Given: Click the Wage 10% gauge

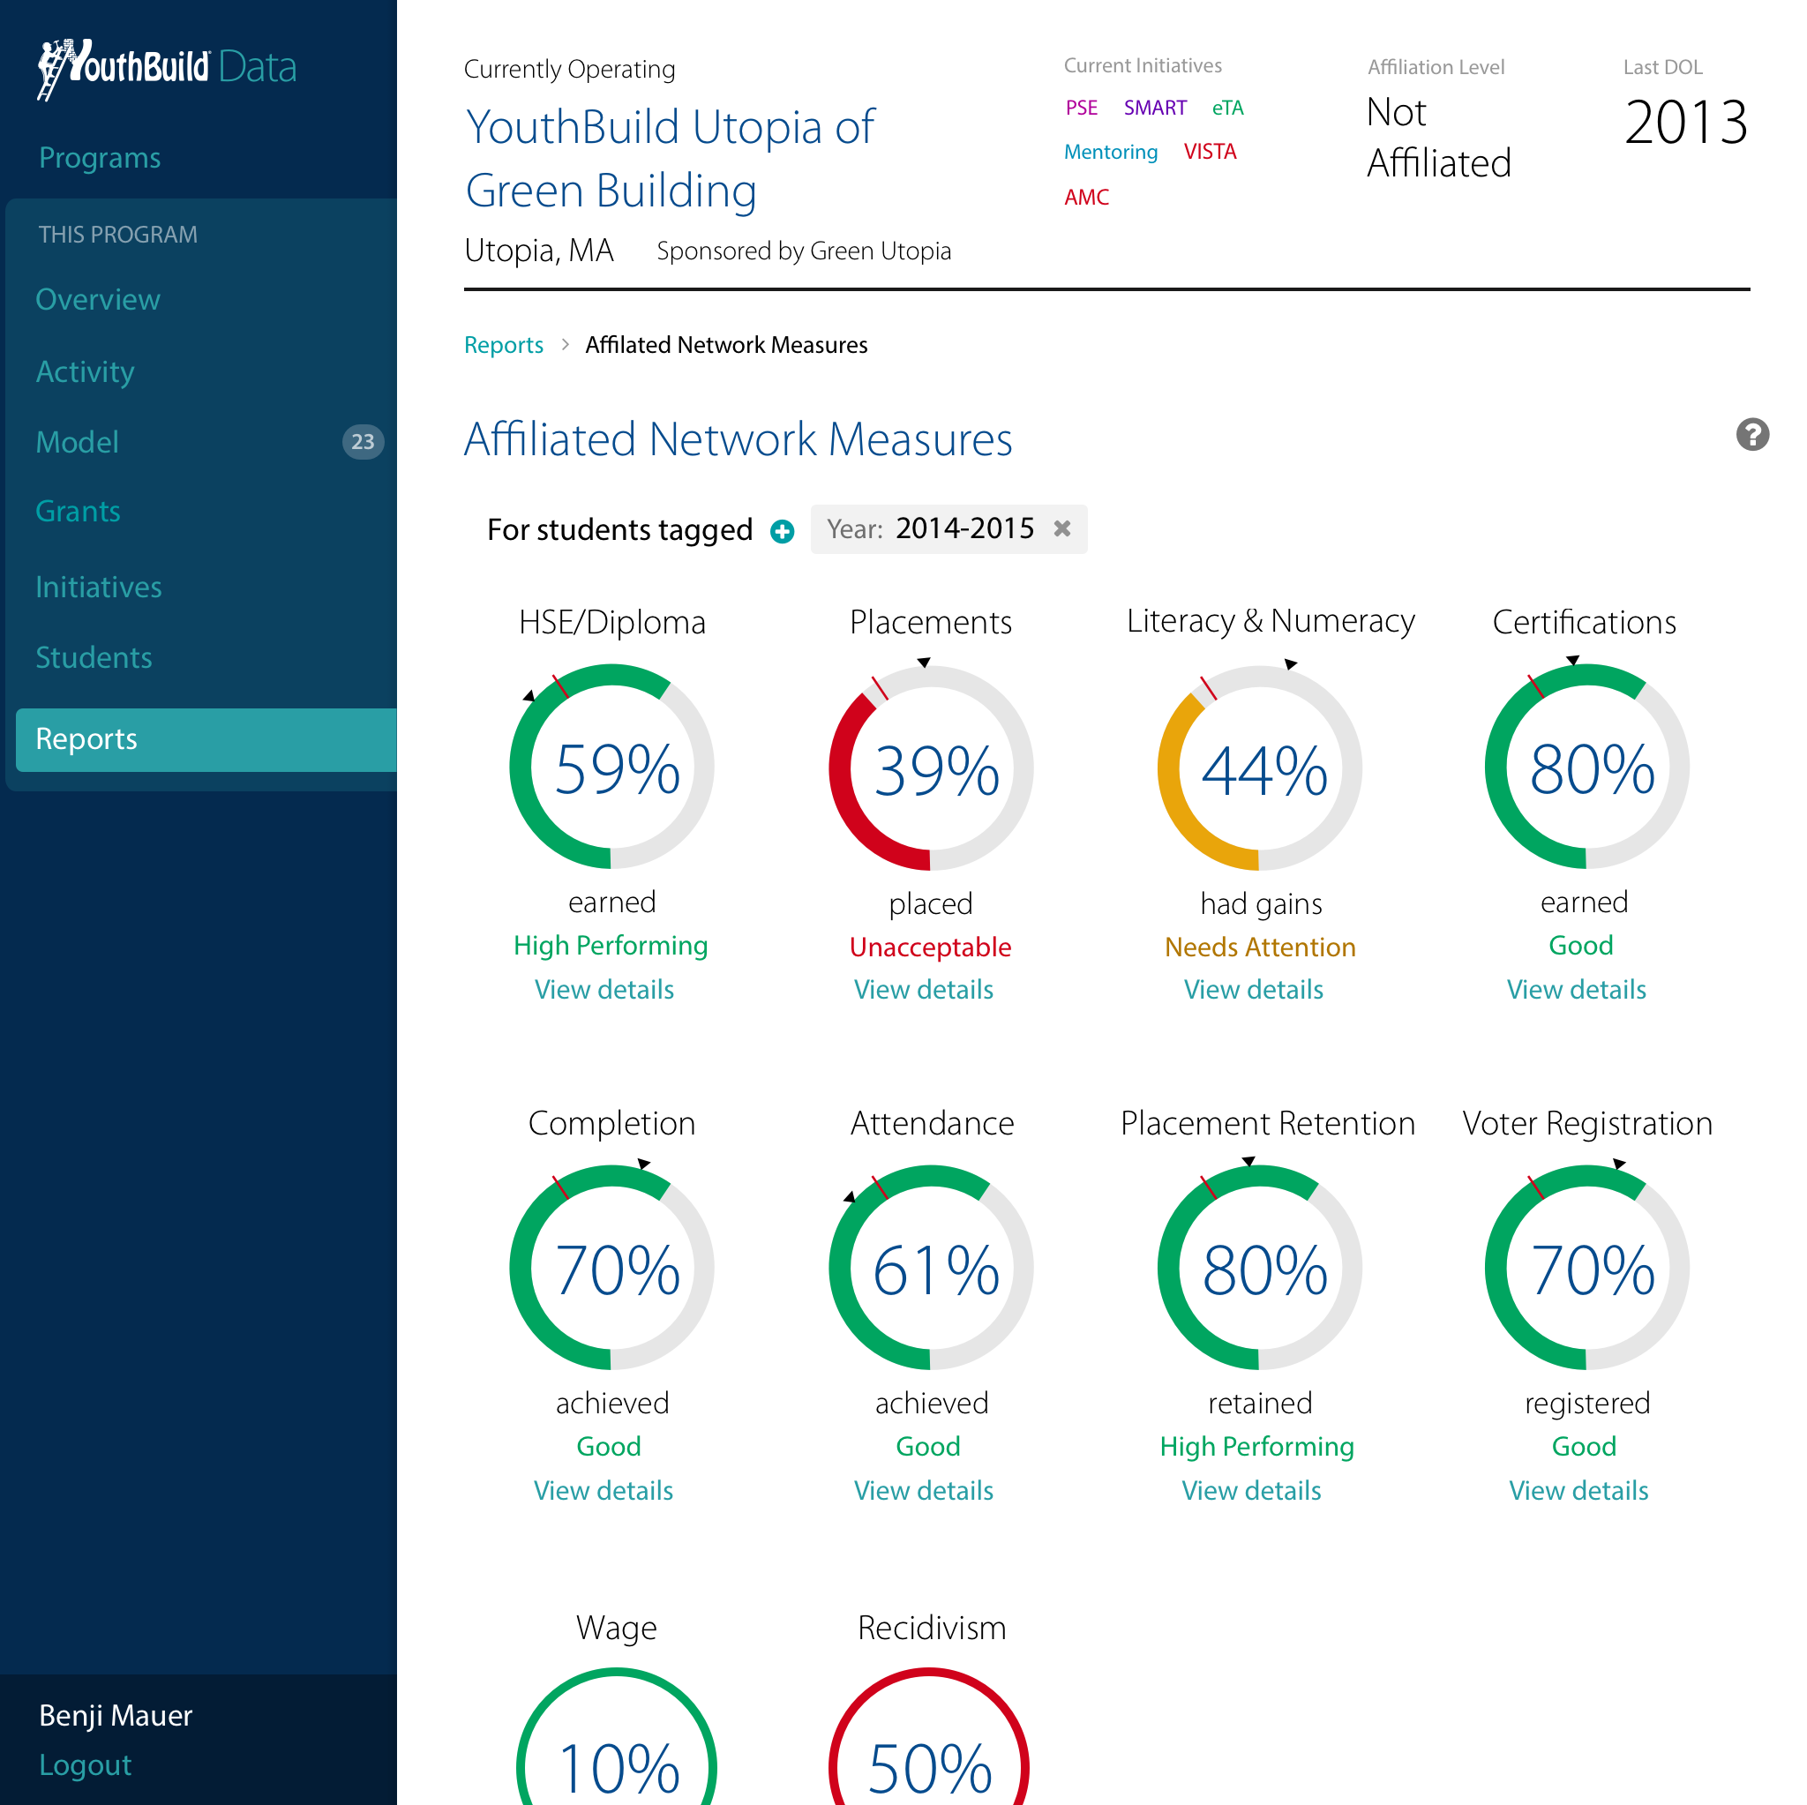Looking at the screenshot, I should (x=617, y=1737).
